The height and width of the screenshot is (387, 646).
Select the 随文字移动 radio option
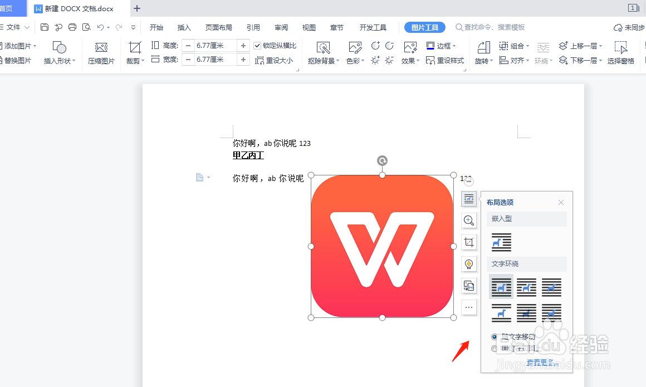(x=495, y=336)
